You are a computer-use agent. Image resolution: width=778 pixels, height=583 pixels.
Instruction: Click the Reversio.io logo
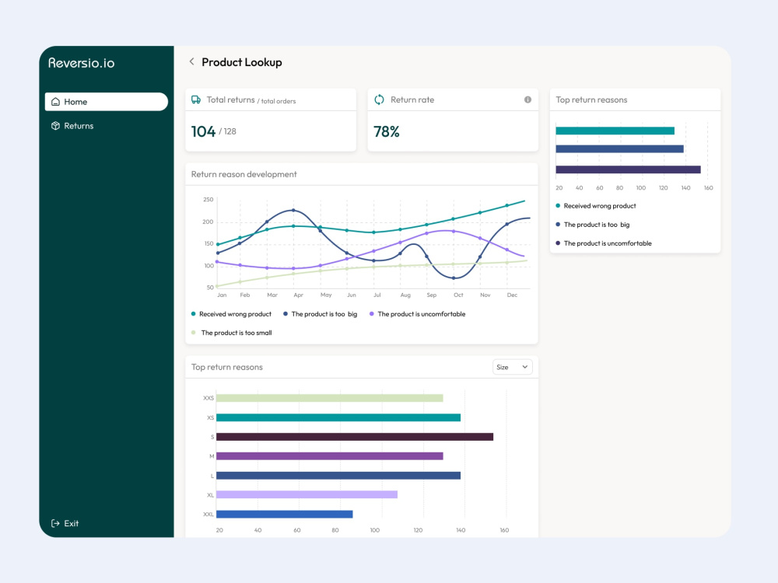[82, 63]
